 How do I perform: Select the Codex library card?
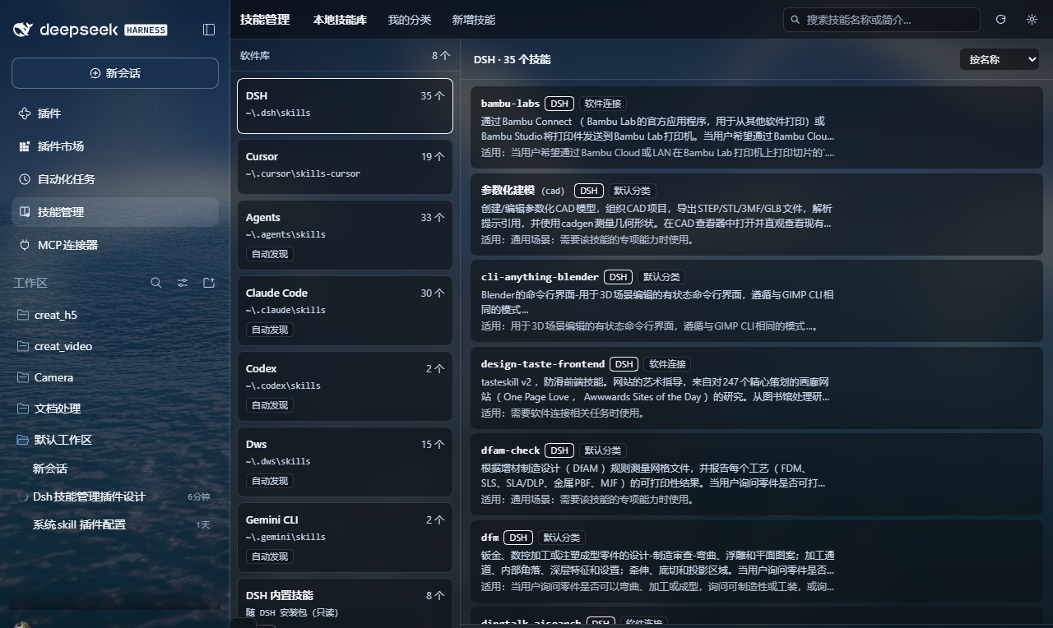tap(345, 386)
